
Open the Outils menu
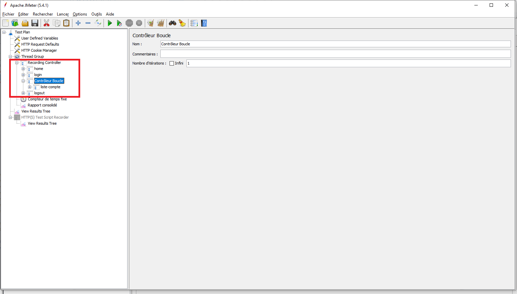[96, 14]
